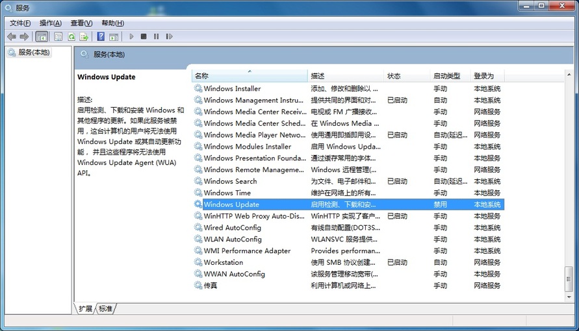579x331 pixels.
Task: Toggle the show/hide console tree icon
Action: (x=42, y=36)
